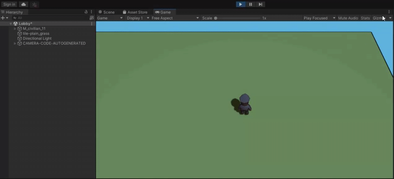Open Hierarchy panel three-dot menu
The width and height of the screenshot is (394, 179).
(91, 12)
